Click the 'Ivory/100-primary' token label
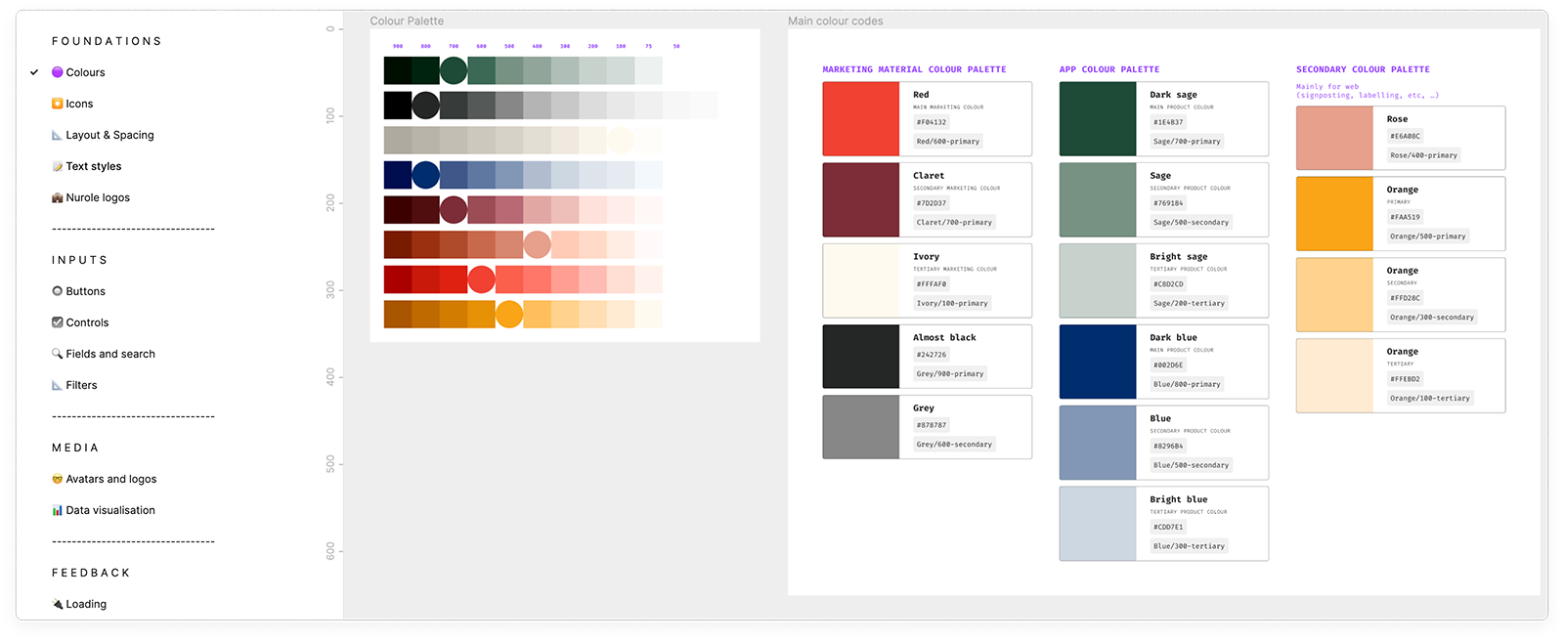 [952, 303]
